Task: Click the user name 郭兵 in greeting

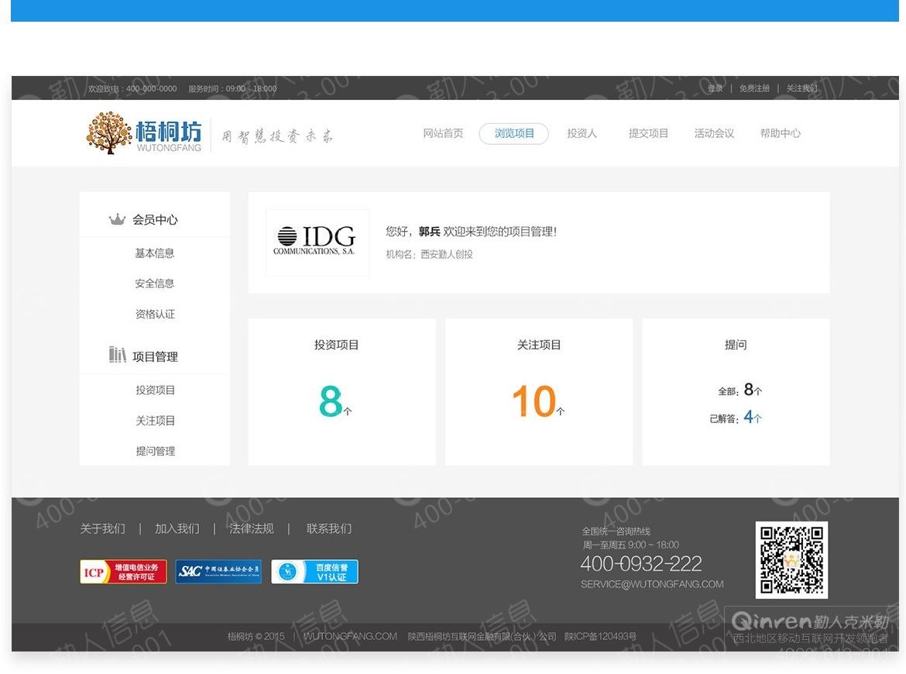Action: (x=429, y=232)
